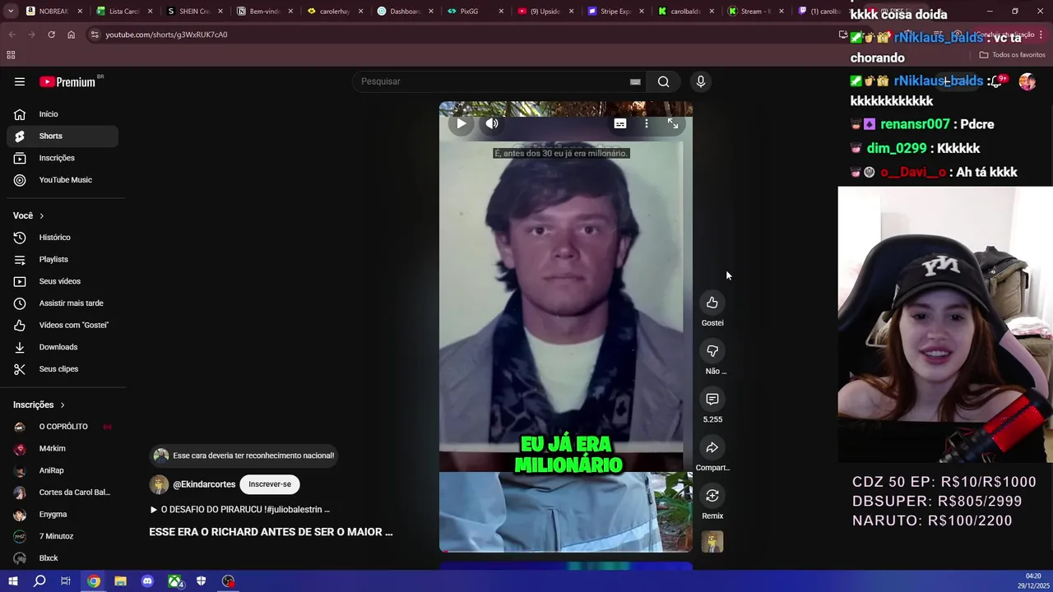Open the Short's sound thumbnail
Screen dimensions: 1053x592
tap(712, 542)
